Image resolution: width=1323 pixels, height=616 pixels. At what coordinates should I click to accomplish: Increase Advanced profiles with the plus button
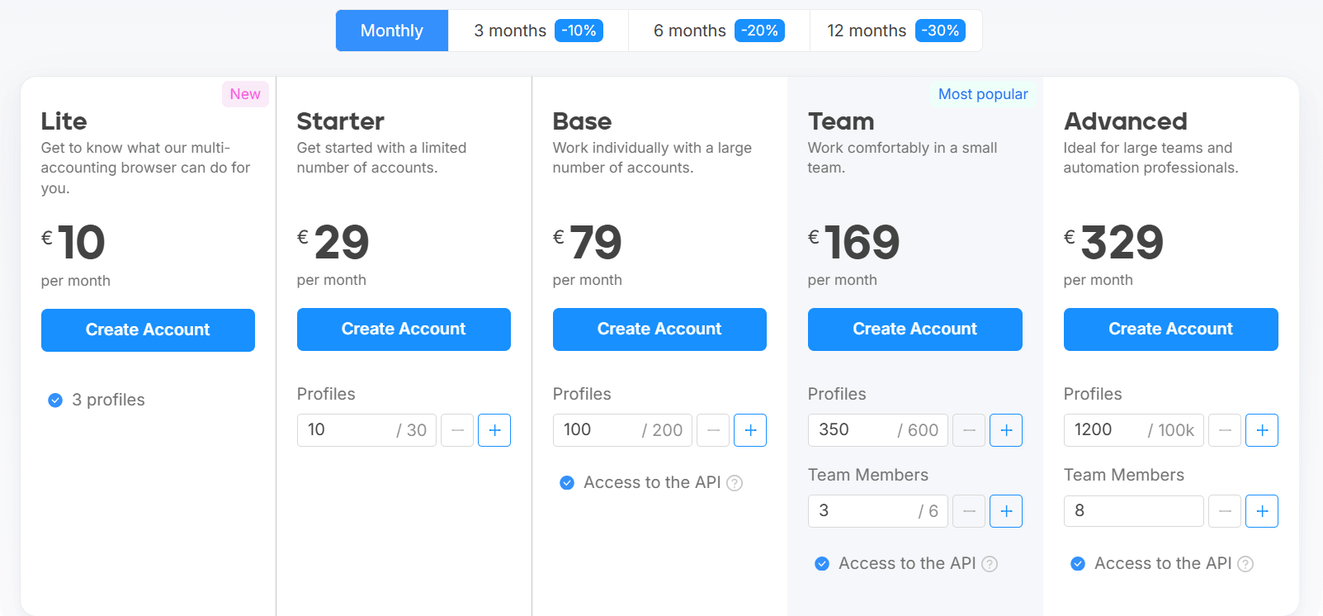1262,430
